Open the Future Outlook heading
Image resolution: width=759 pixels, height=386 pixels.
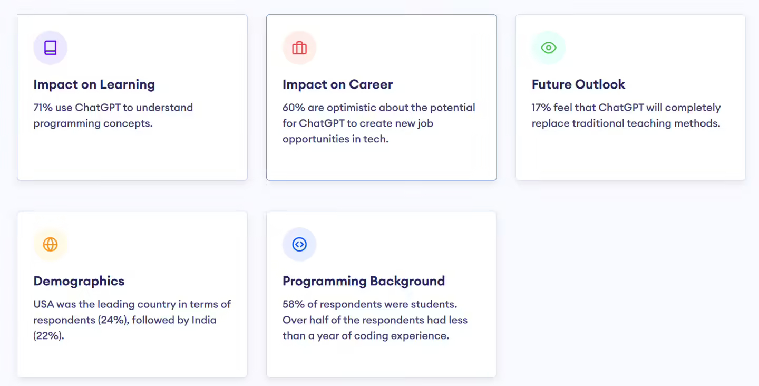578,84
